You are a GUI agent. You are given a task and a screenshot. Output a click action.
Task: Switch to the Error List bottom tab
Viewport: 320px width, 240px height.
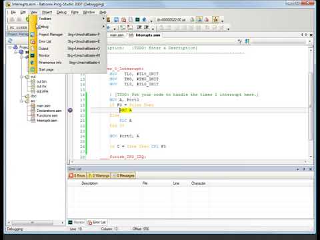[97, 222]
